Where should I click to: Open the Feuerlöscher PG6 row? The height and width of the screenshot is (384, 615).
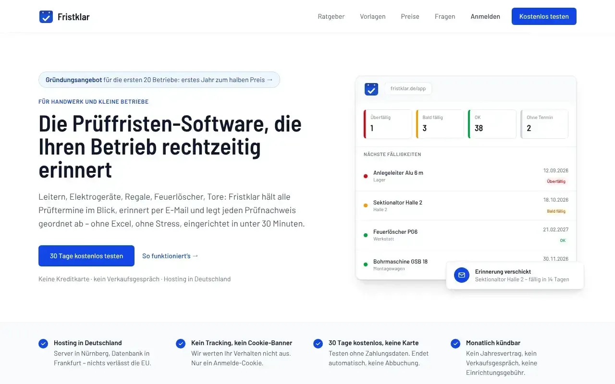pyautogui.click(x=466, y=235)
